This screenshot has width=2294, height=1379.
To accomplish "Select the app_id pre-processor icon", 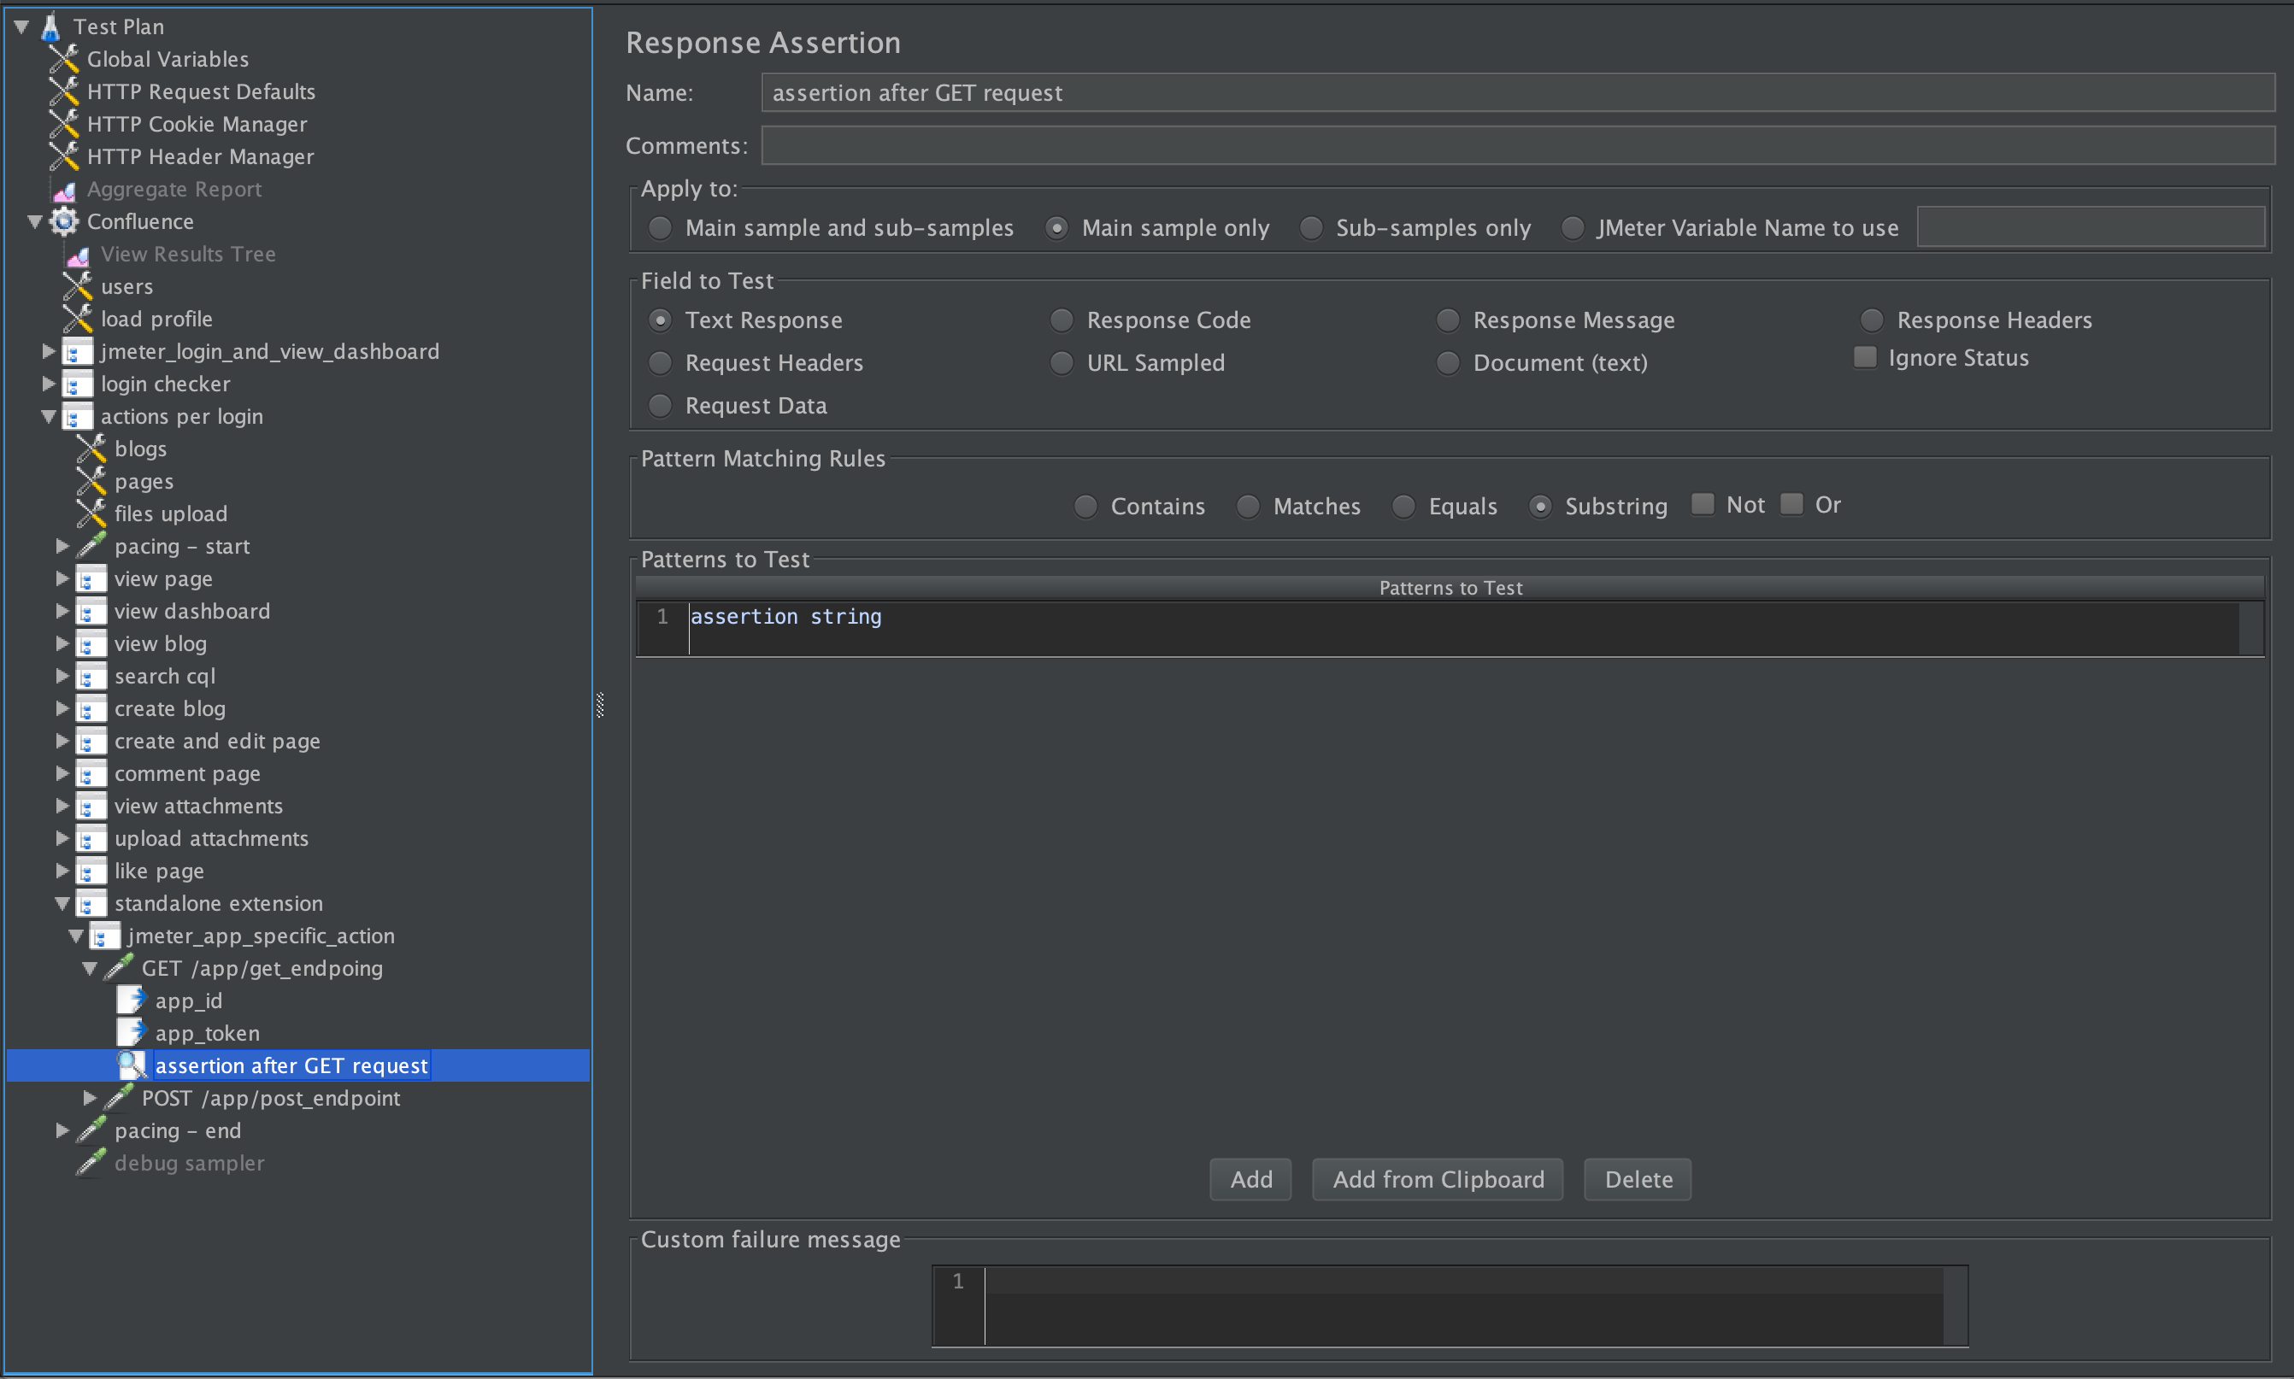I will point(131,1000).
